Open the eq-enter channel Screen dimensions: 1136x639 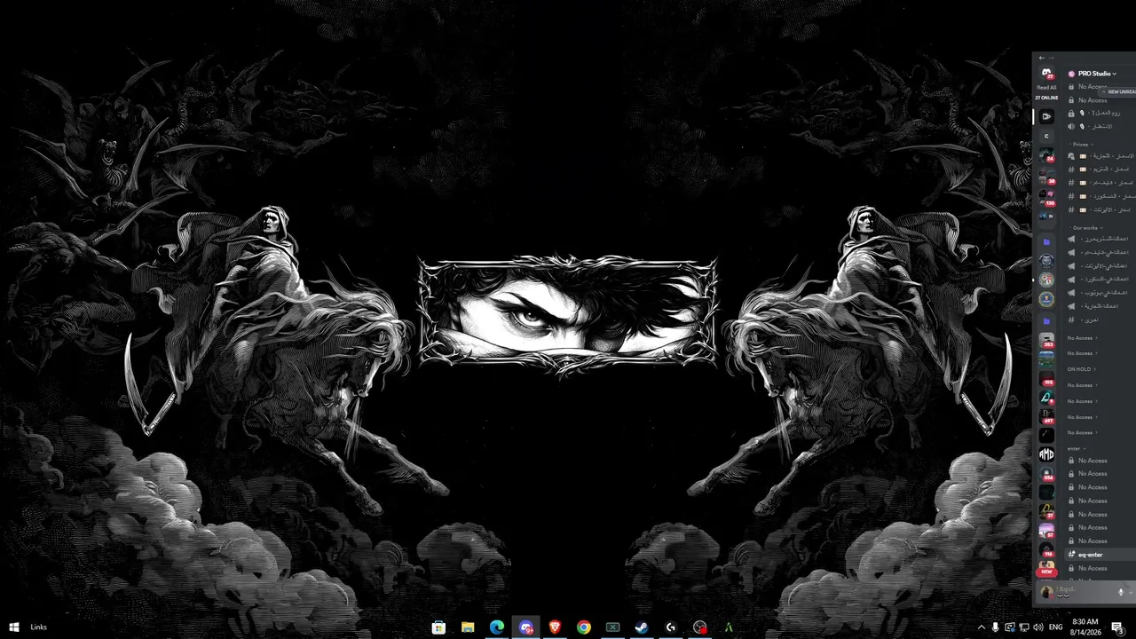click(1100, 555)
